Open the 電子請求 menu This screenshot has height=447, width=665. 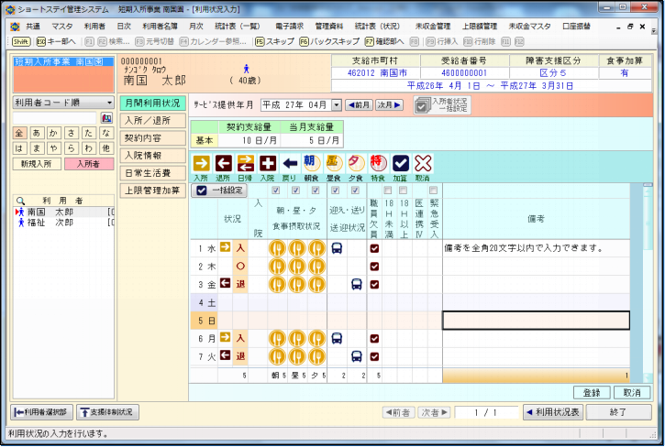click(x=289, y=27)
